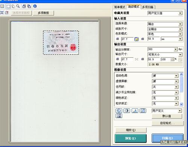
Task: Click the grayed 选择所有裁剪 button
Action: (x=21, y=13)
